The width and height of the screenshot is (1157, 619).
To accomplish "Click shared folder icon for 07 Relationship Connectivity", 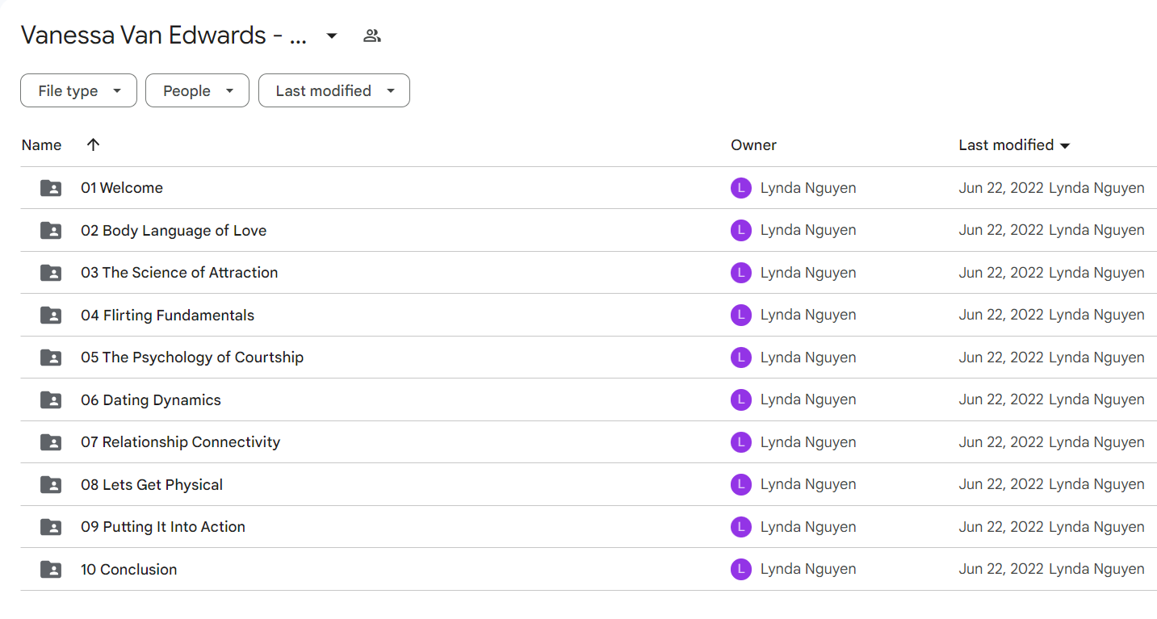I will [51, 442].
